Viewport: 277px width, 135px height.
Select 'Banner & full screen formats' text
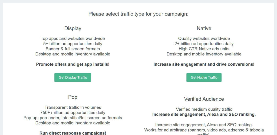pyautogui.click(x=73, y=49)
